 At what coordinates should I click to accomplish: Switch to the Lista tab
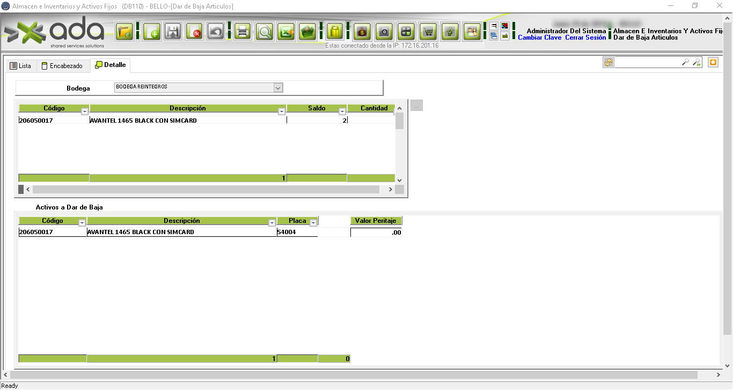pos(21,66)
